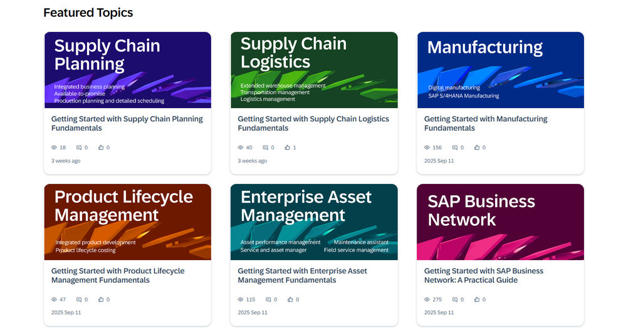
Task: Click views eye icon on Supply Chain Planning card
Action: pos(54,148)
